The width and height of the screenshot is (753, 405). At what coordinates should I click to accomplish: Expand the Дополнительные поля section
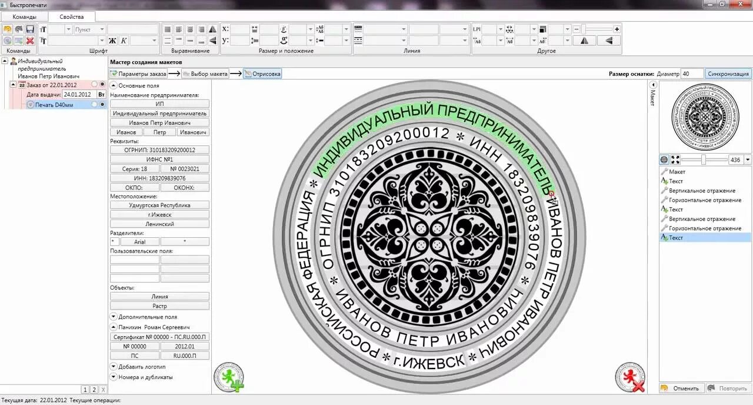114,317
